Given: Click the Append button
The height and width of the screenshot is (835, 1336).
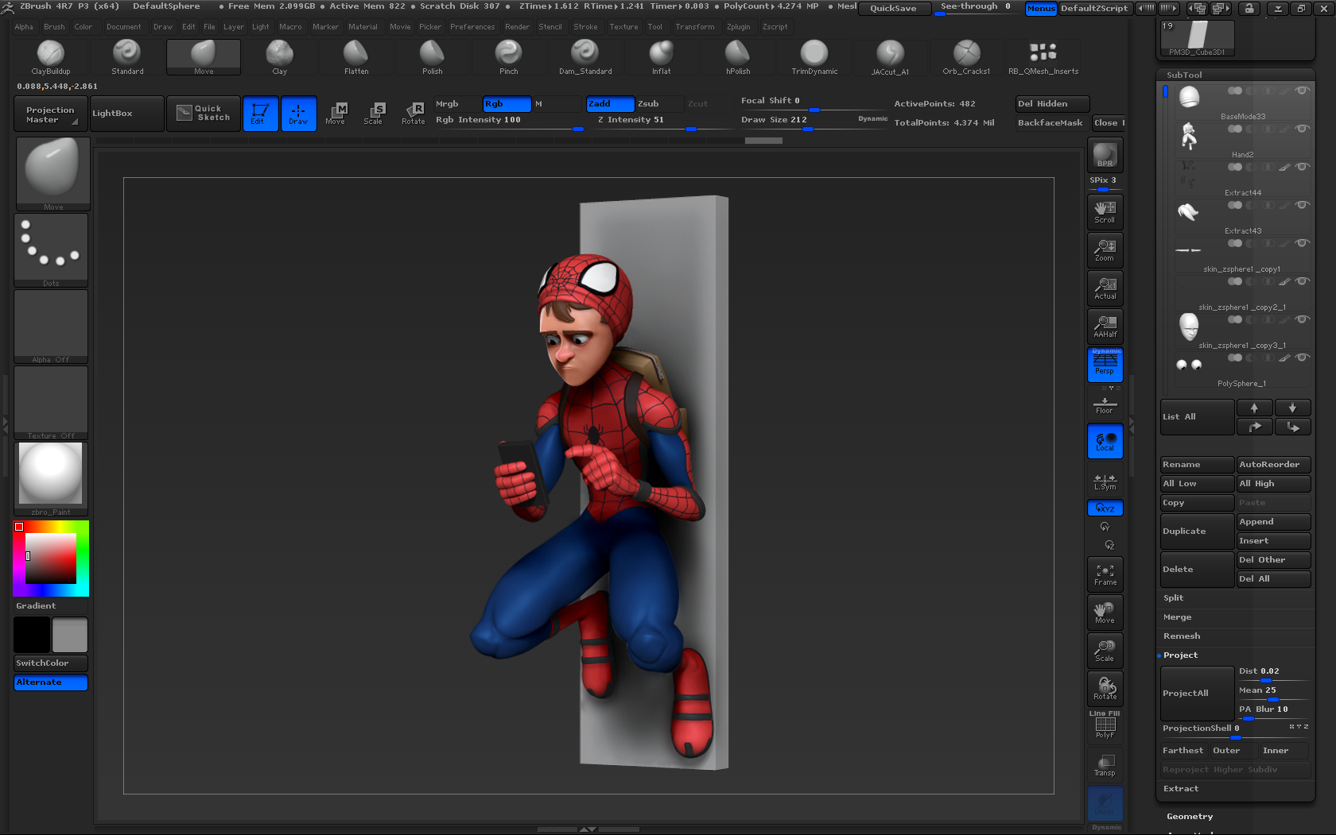Looking at the screenshot, I should coord(1273,522).
